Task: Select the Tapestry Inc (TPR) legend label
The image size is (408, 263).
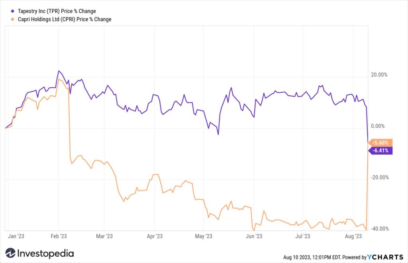Action: coord(57,11)
